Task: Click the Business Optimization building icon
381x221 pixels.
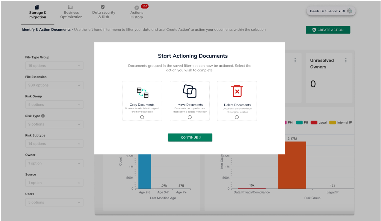Action: pos(70,7)
